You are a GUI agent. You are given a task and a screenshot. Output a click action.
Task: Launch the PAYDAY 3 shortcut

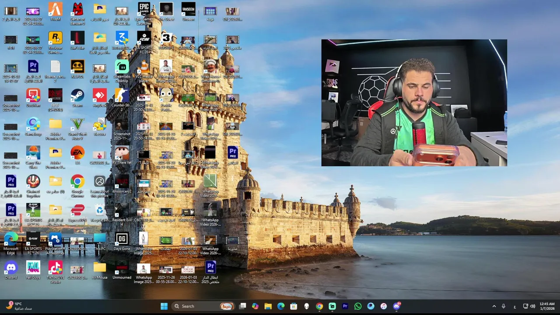[x=166, y=40]
